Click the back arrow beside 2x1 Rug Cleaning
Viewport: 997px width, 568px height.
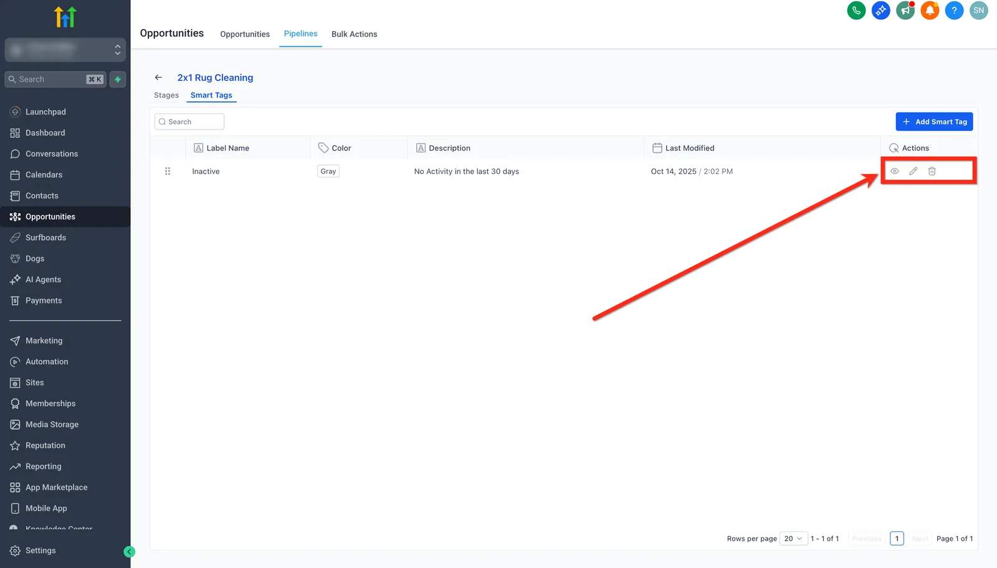[x=158, y=78]
